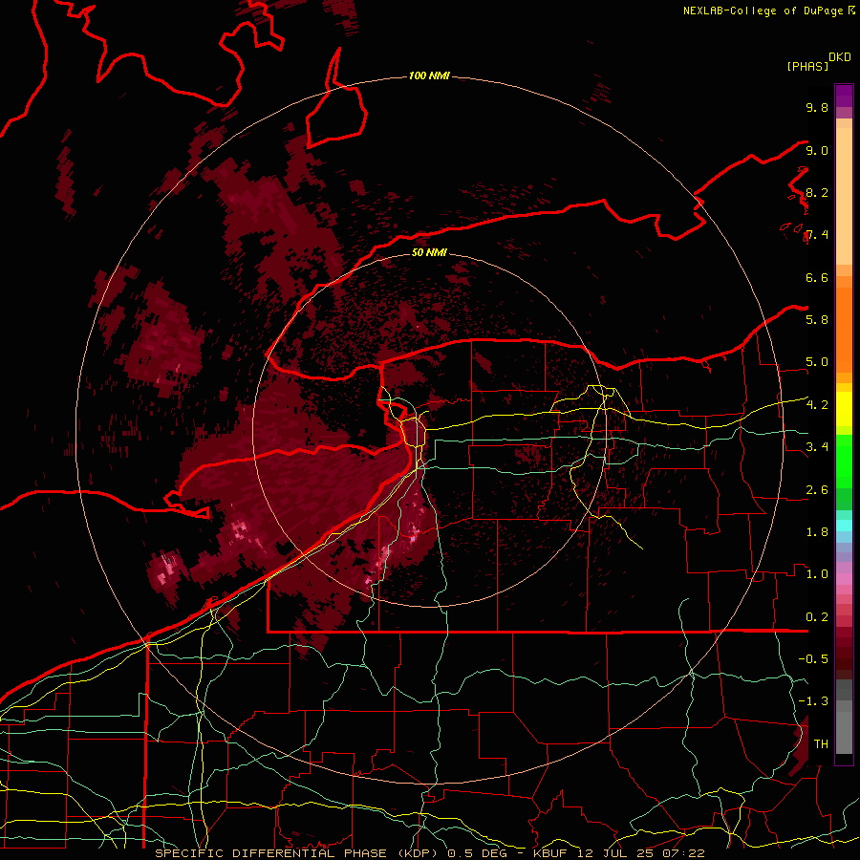Click the 50 NMI range ring label
Viewport: 860px width, 860px height.
(429, 252)
